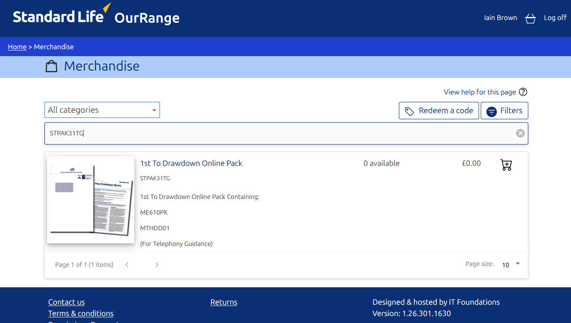
Task: Click Log off in the header
Action: pyautogui.click(x=555, y=18)
